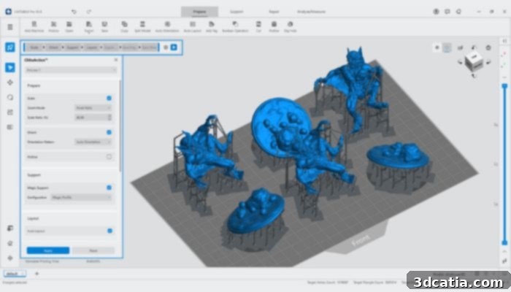Close the one-click action panel
The height and width of the screenshot is (292, 511).
pos(116,60)
